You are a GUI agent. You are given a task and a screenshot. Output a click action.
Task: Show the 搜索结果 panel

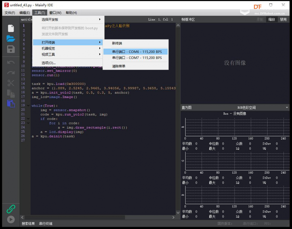coord(28,224)
